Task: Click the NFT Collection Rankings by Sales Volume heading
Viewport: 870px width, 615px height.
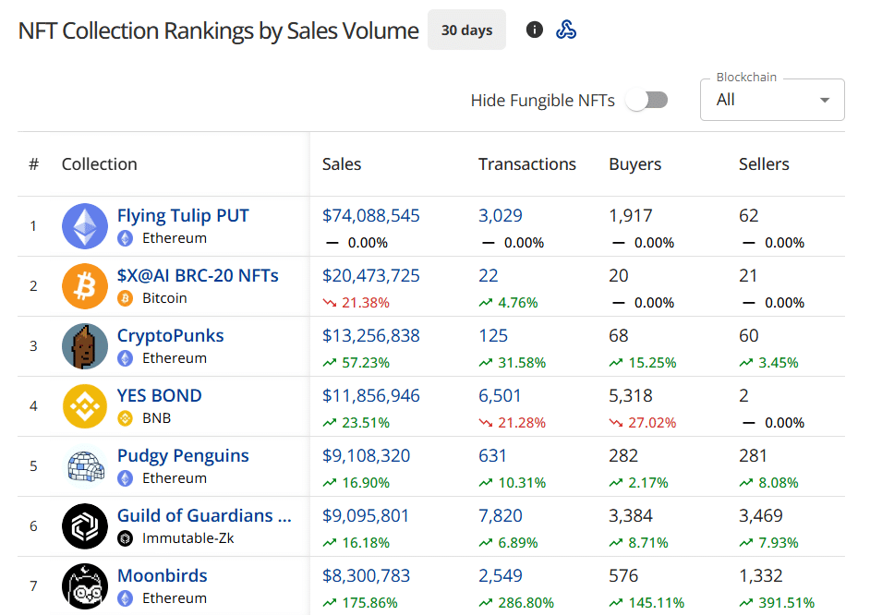Action: 219,30
